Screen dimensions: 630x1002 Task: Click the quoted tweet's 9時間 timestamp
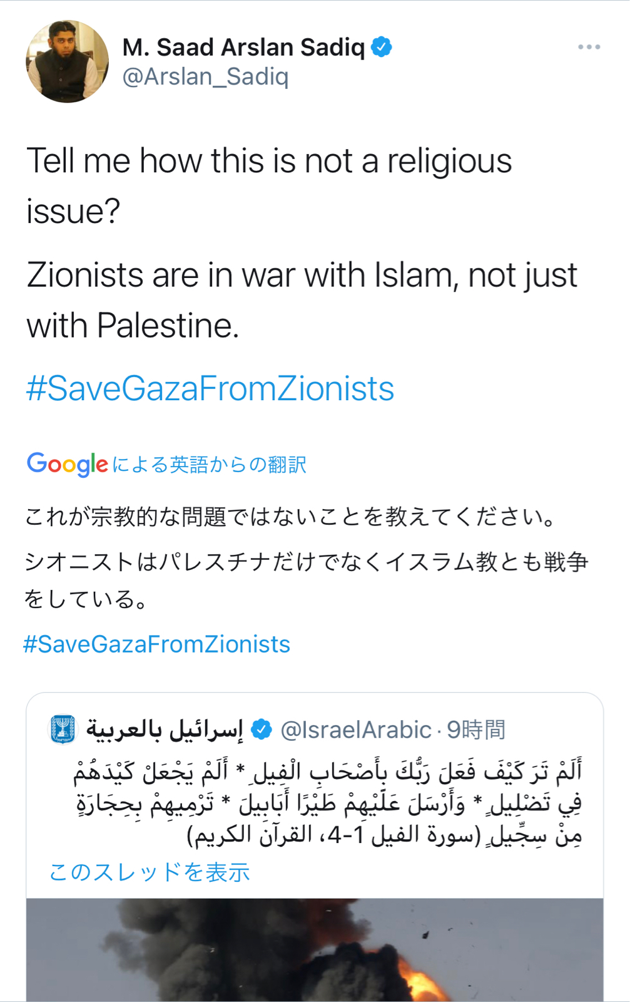click(476, 730)
